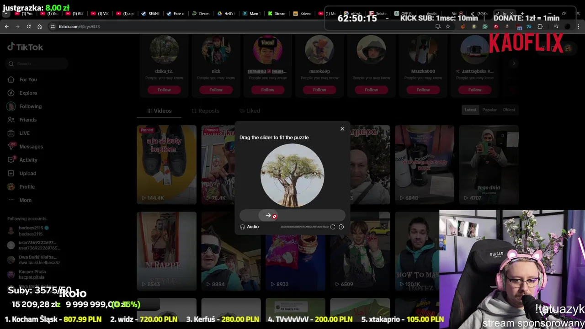Go back in the browser
The height and width of the screenshot is (329, 585).
tap(6, 27)
